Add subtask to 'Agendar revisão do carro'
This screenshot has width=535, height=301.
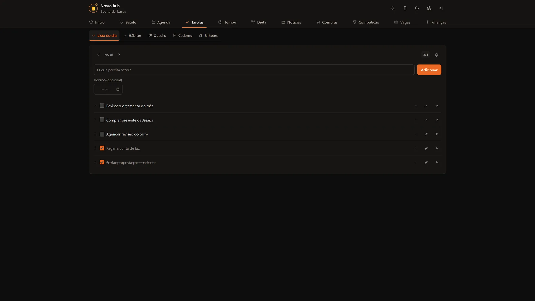[416, 134]
